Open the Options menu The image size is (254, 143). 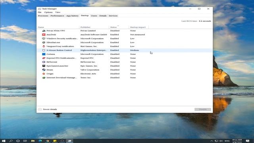pos(48,12)
